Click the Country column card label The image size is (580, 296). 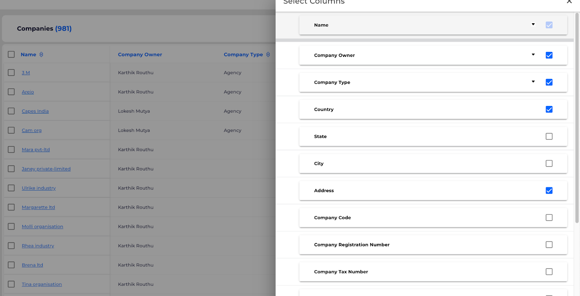click(324, 109)
